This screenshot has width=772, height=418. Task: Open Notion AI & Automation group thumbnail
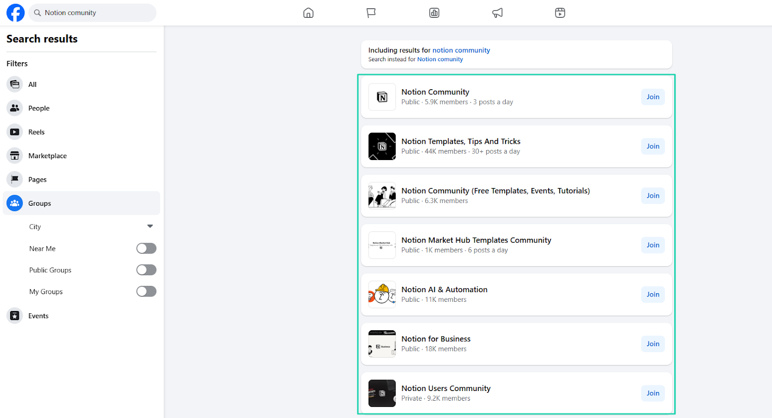coord(382,295)
